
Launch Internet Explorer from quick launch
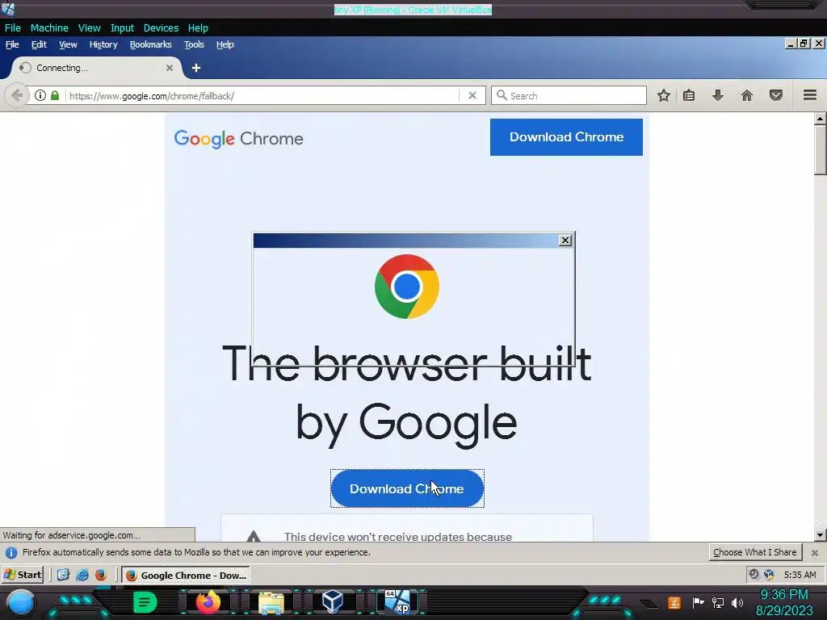(x=82, y=575)
